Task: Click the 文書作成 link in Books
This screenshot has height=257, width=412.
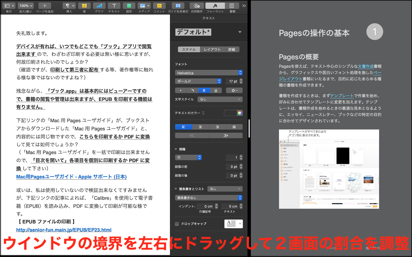Action: pos(366,66)
